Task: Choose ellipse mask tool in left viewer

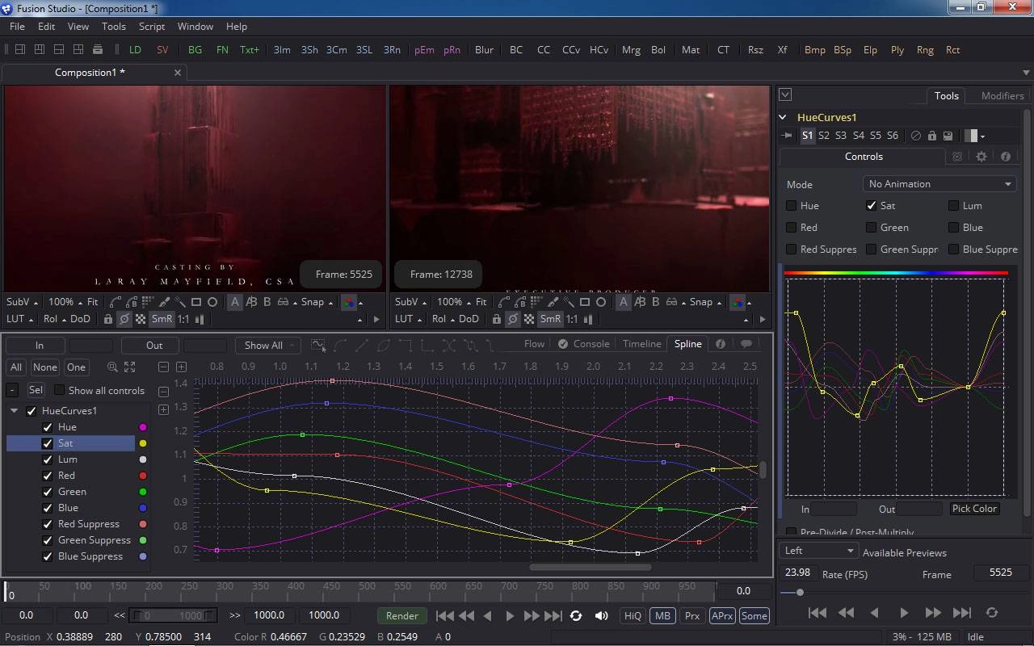Action: point(212,302)
